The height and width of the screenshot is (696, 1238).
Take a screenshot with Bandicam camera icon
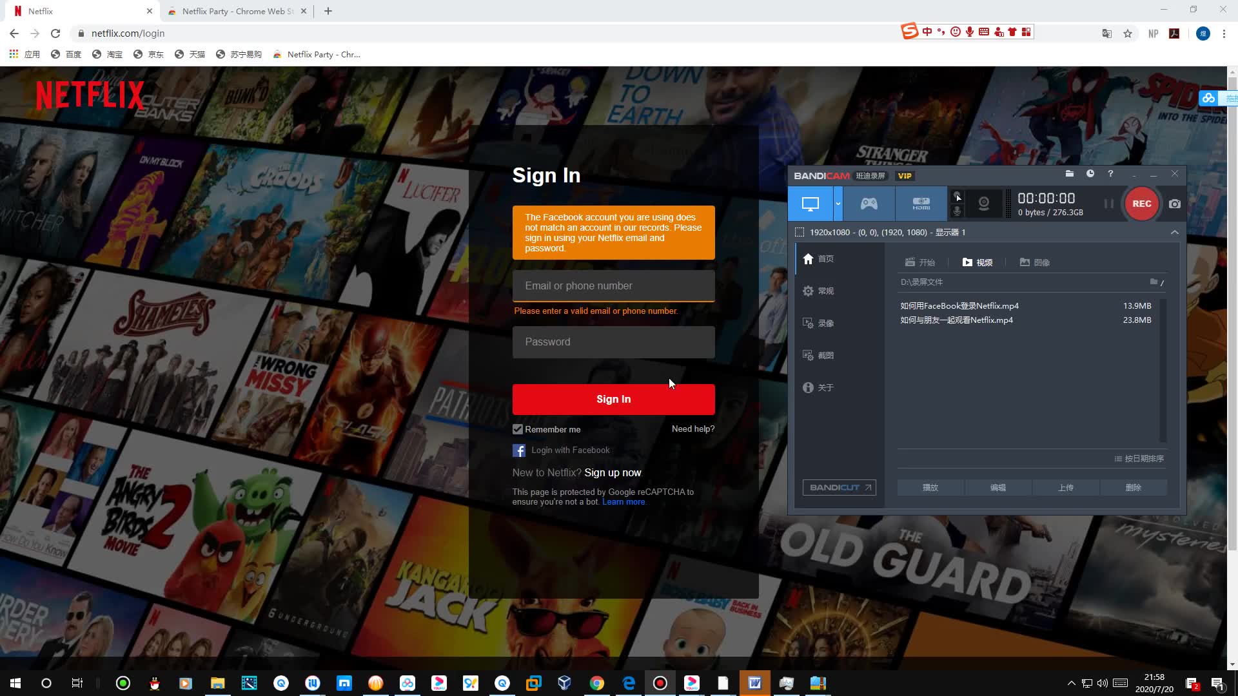pos(1175,204)
